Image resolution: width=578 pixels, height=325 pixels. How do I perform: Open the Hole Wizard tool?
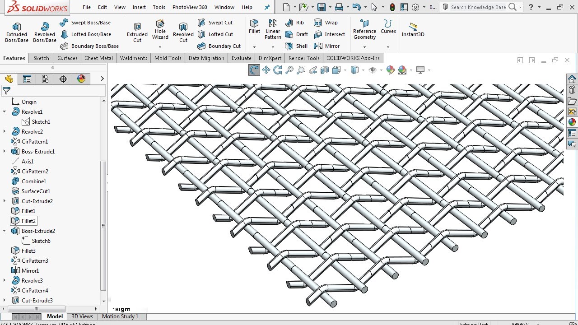(160, 29)
